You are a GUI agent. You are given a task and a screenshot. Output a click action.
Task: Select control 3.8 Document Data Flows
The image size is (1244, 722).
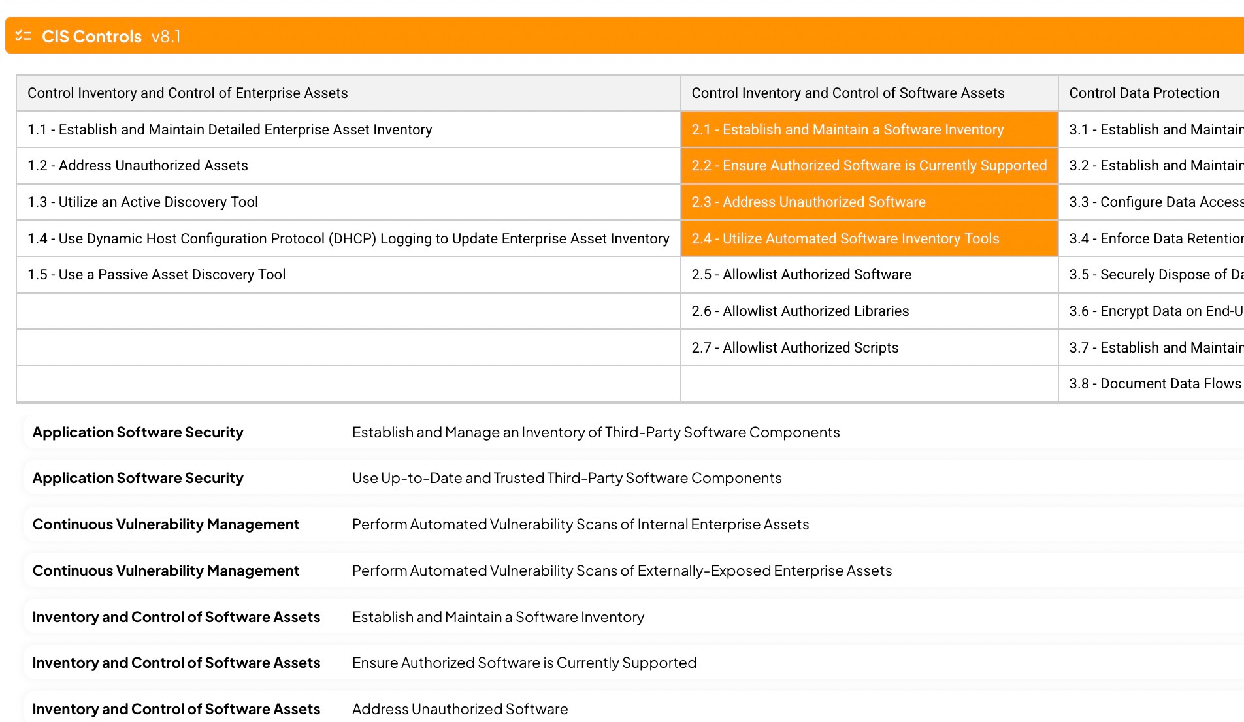[1151, 384]
